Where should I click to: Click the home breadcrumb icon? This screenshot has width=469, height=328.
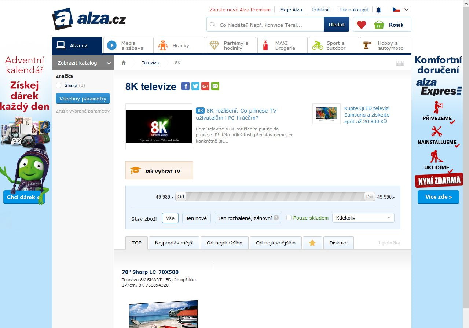[124, 63]
